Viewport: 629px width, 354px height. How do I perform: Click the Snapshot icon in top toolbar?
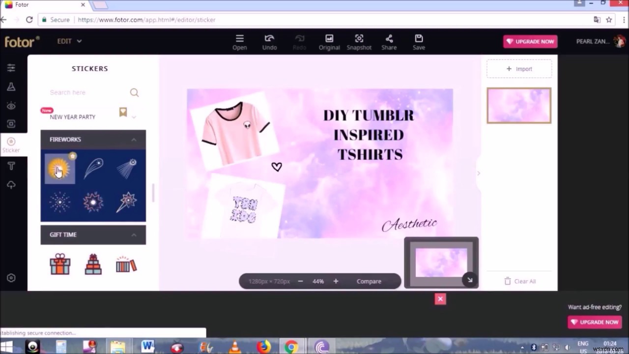point(359,42)
